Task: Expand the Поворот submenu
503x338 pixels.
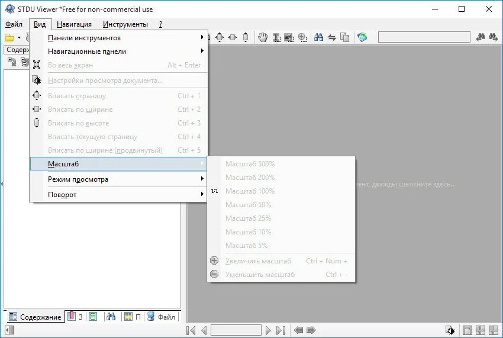Action: [119, 195]
